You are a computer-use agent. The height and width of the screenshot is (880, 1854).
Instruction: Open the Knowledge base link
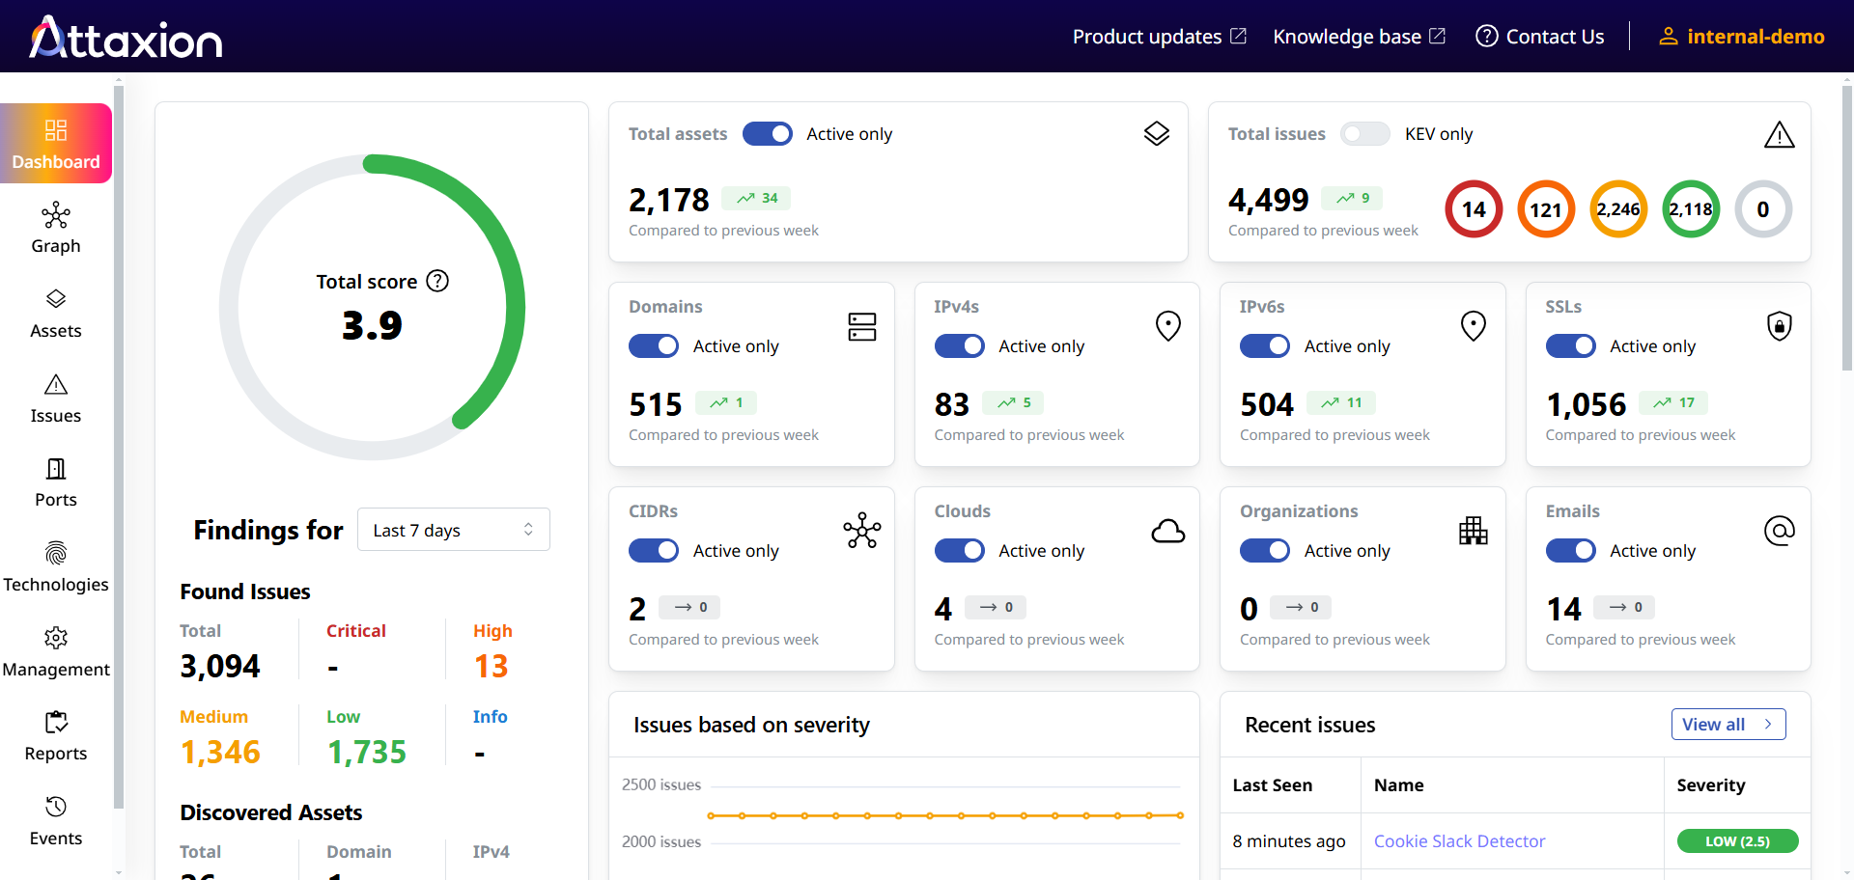1358,37
